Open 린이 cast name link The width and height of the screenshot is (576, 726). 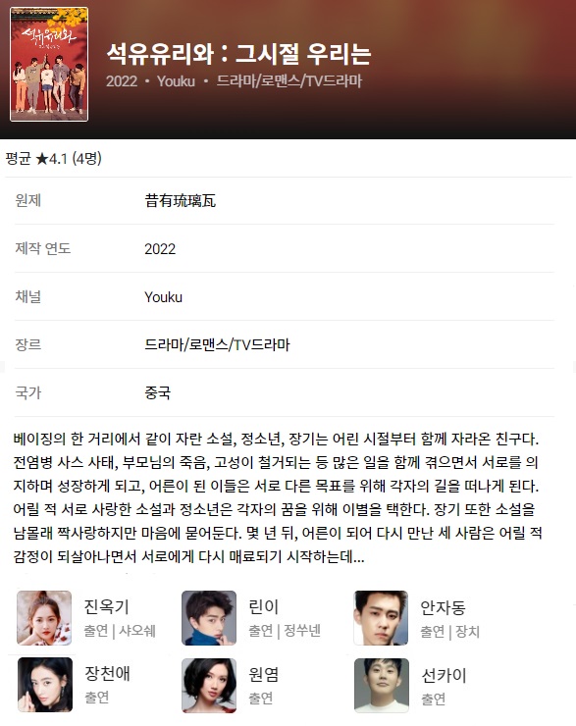click(263, 607)
